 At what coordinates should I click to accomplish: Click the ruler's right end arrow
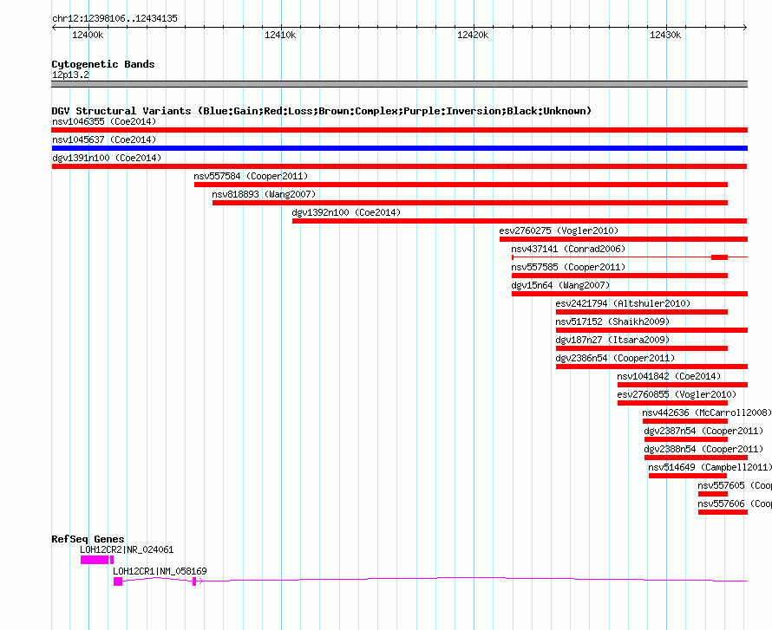[x=745, y=28]
